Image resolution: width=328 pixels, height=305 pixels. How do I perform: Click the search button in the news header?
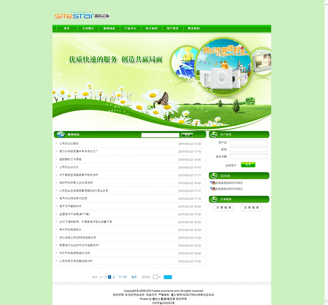(x=187, y=134)
